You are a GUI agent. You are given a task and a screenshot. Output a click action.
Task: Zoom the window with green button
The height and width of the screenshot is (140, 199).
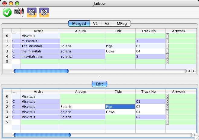tap(17, 3)
